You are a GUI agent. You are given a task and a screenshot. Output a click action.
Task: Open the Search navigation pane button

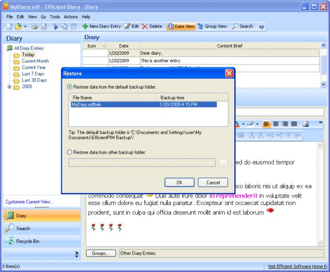tap(42, 229)
